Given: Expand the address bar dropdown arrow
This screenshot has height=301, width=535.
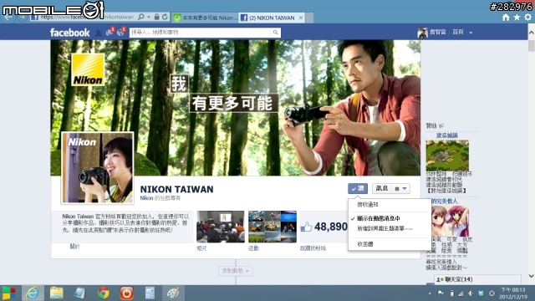Looking at the screenshot, I should coord(149,17).
